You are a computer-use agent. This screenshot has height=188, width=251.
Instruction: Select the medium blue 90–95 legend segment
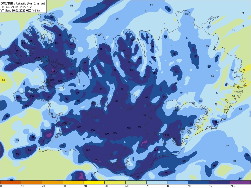199,182
